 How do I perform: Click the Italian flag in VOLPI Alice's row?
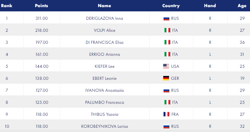tap(167, 30)
